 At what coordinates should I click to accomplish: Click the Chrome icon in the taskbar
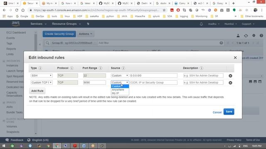click(57, 146)
